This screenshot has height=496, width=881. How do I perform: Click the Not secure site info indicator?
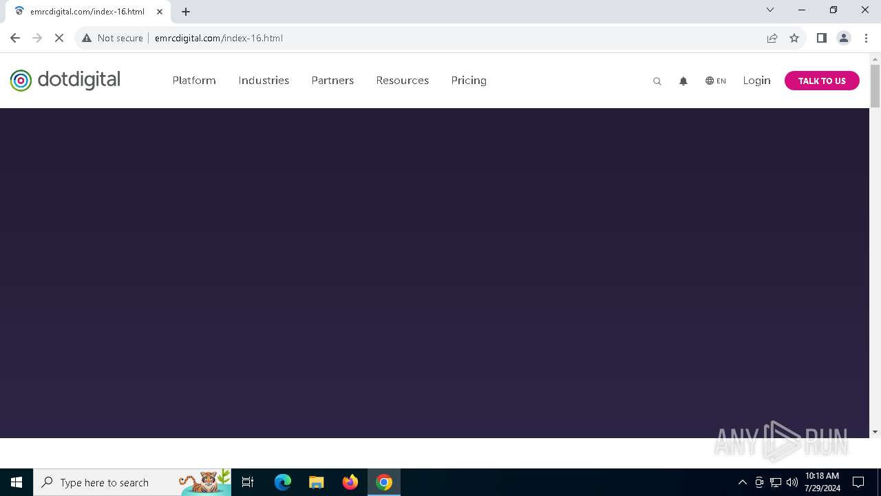(x=112, y=38)
